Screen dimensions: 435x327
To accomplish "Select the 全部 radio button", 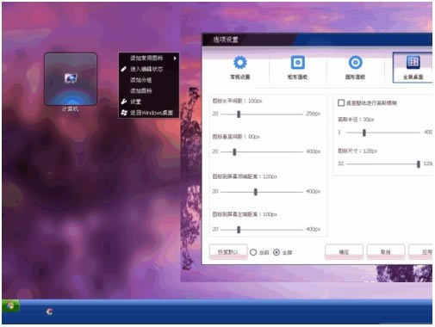I will pos(277,252).
